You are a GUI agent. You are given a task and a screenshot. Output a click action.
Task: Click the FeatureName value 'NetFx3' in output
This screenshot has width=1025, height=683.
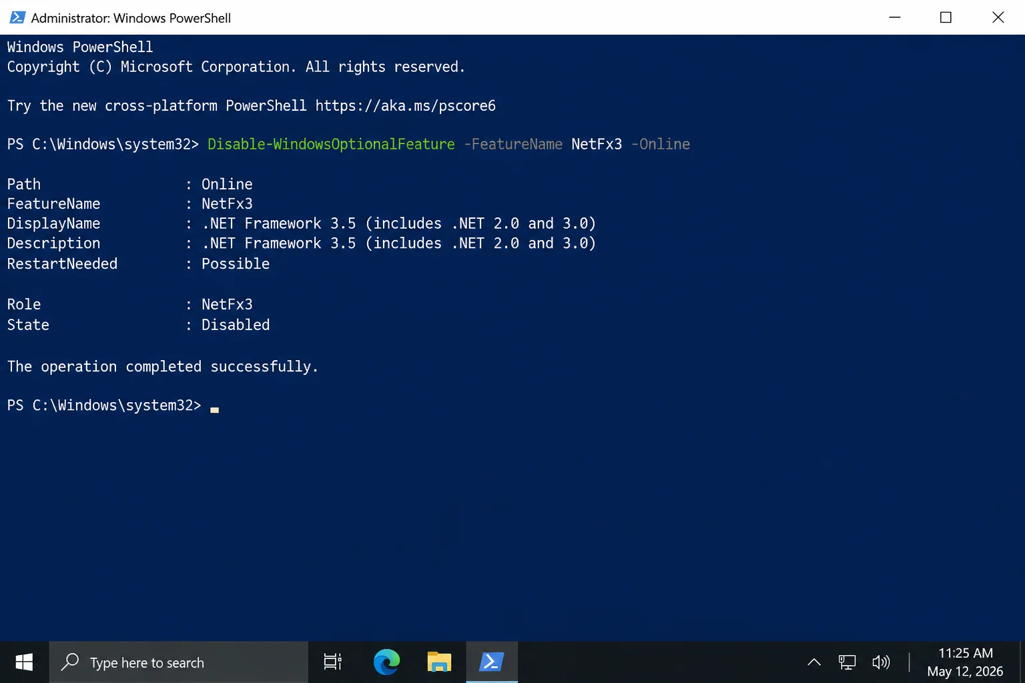tap(227, 203)
